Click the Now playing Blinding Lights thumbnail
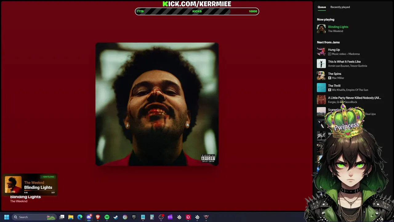Viewport: 394px width, 222px height. click(x=321, y=29)
